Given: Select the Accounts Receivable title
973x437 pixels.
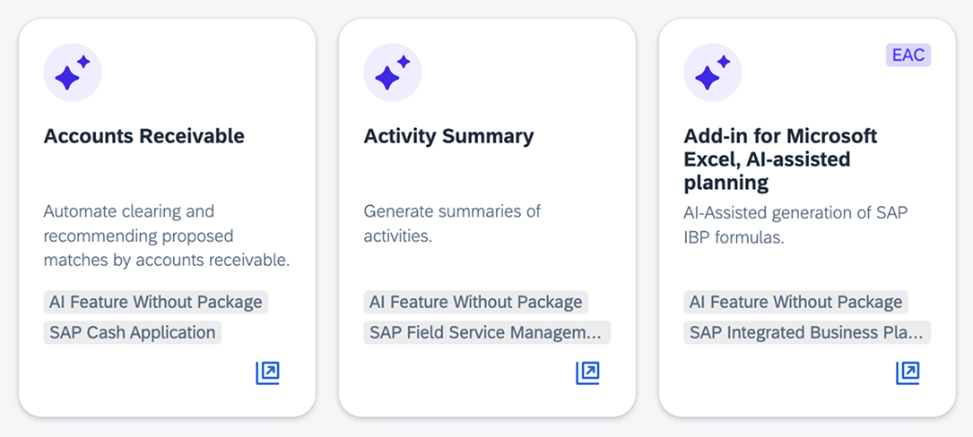Looking at the screenshot, I should (144, 136).
